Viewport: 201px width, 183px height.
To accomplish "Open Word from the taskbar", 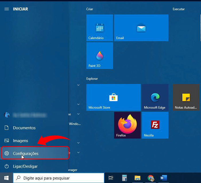I will tap(164, 178).
